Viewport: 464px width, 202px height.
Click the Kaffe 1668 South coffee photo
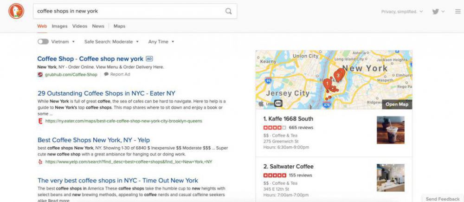point(391,130)
